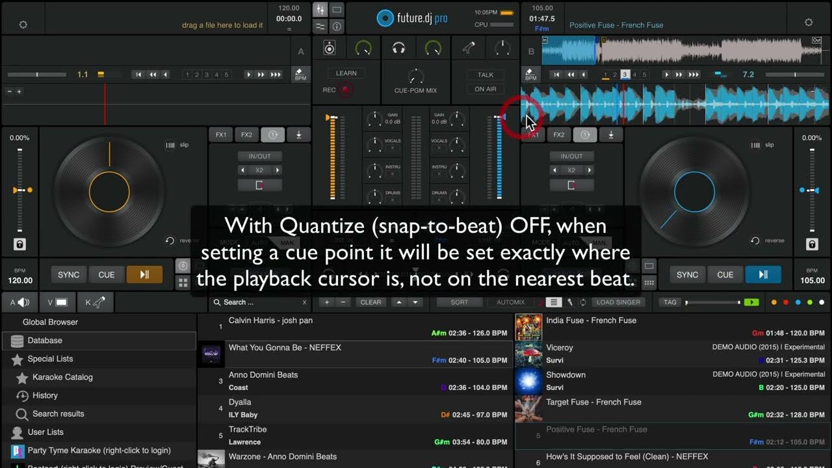Screen dimensions: 832x468
Task: Click deck A download arrow icon
Action: (298, 135)
